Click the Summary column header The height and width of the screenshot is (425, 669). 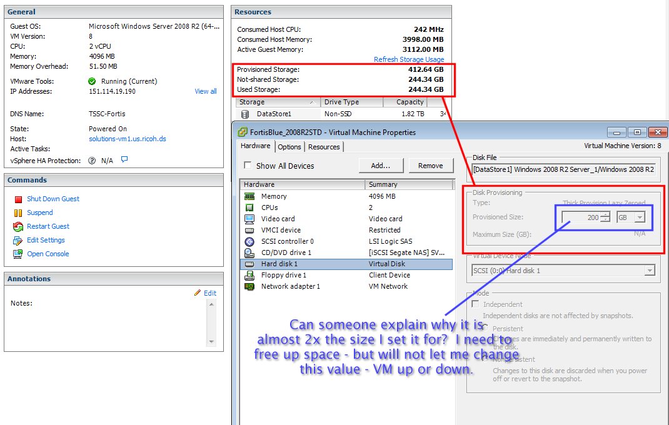(408, 185)
